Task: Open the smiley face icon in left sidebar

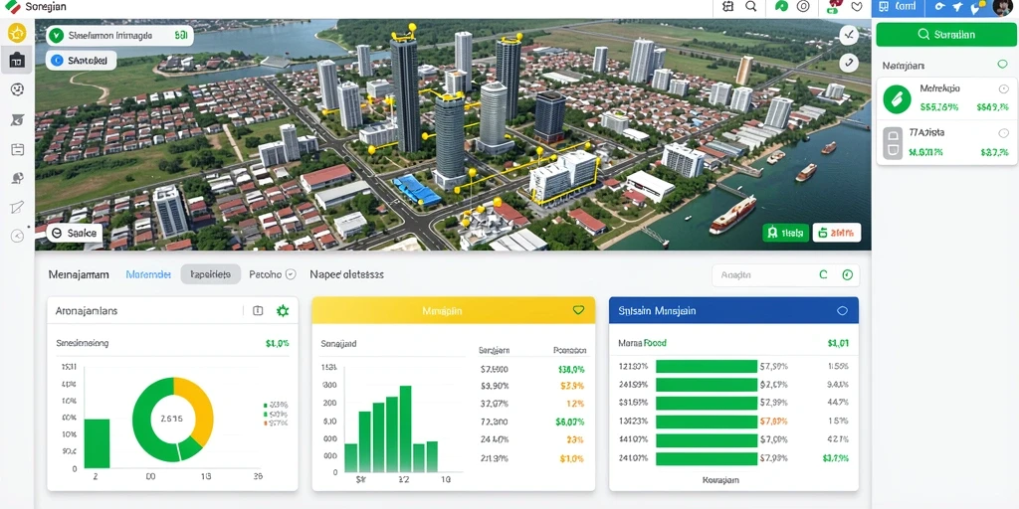Action: tap(18, 89)
